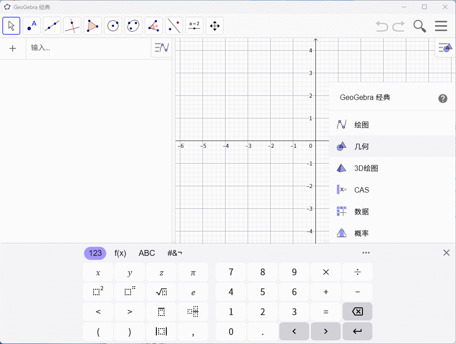Switch keyboard to #&¬ symbols tab

coord(174,253)
